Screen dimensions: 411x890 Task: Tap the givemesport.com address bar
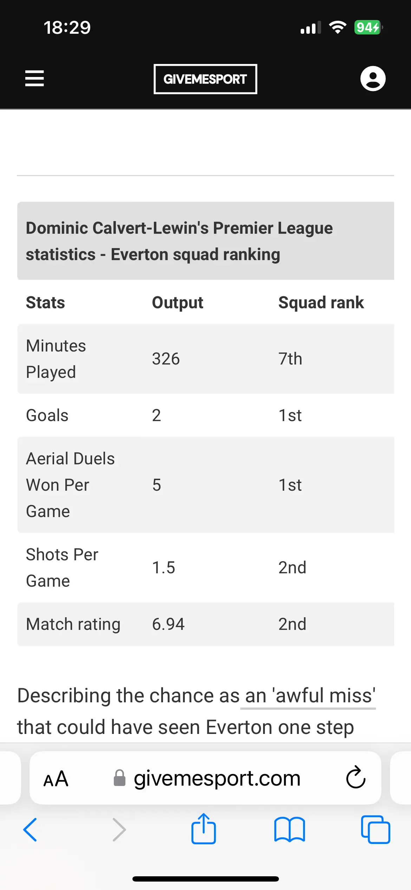[216, 779]
